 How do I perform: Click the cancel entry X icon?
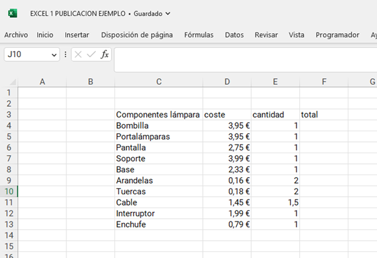tap(78, 54)
